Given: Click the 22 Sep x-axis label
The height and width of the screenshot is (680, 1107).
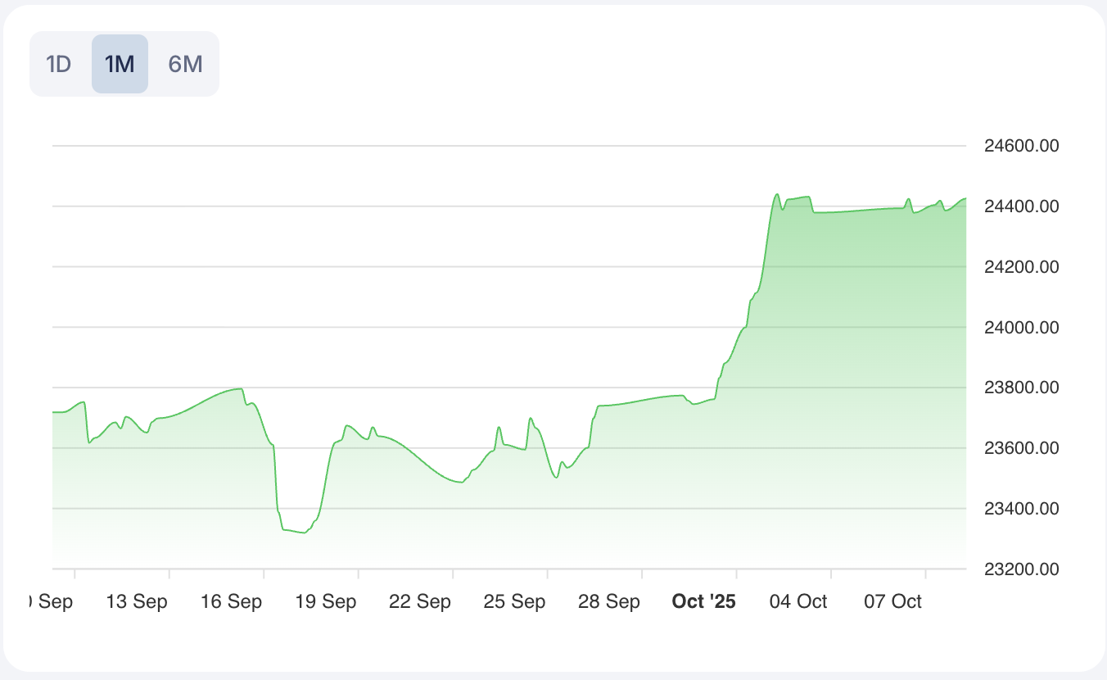Looking at the screenshot, I should 420,602.
